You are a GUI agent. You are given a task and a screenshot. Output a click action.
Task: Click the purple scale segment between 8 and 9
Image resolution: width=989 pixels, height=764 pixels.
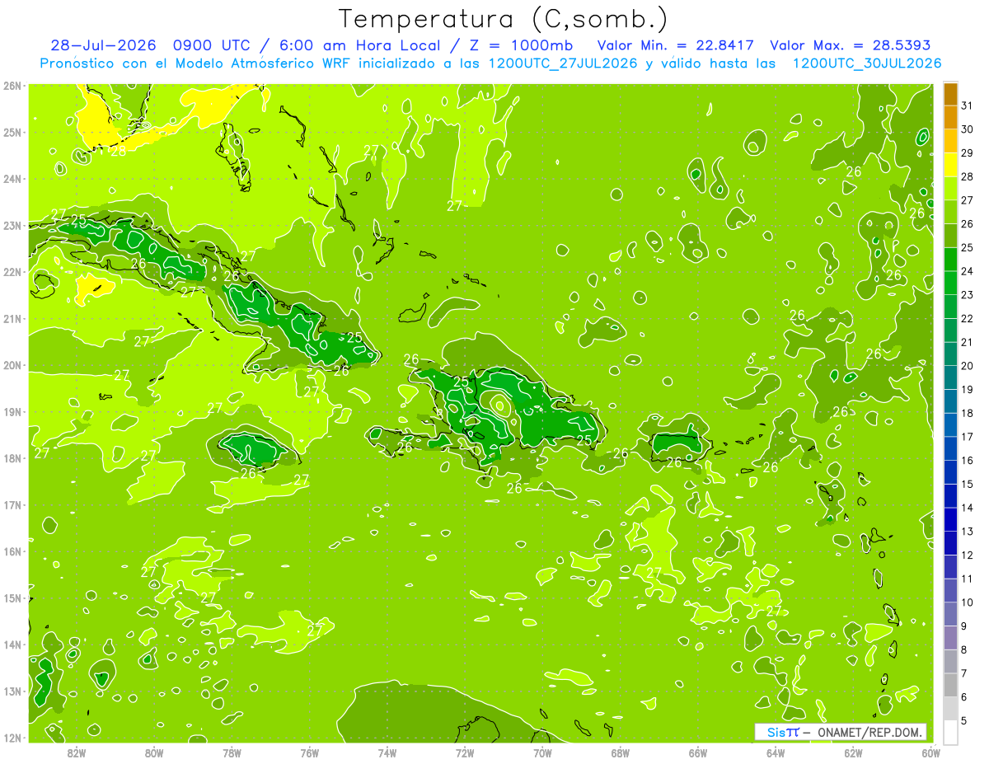click(x=950, y=638)
